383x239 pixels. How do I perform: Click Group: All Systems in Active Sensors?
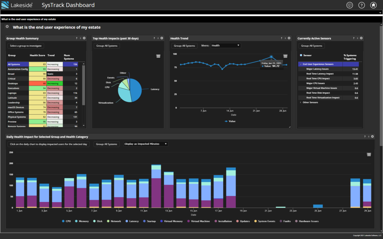pos(312,46)
